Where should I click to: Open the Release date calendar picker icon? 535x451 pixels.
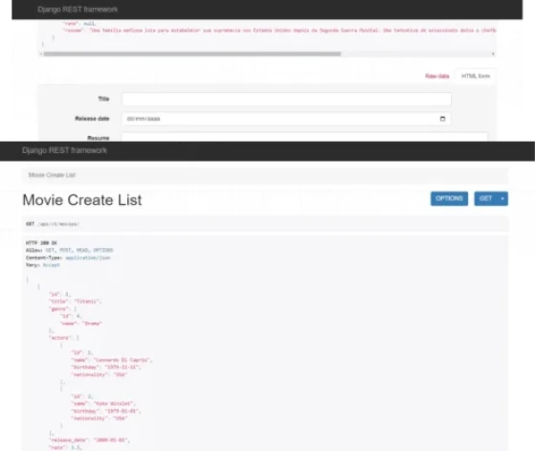442,119
